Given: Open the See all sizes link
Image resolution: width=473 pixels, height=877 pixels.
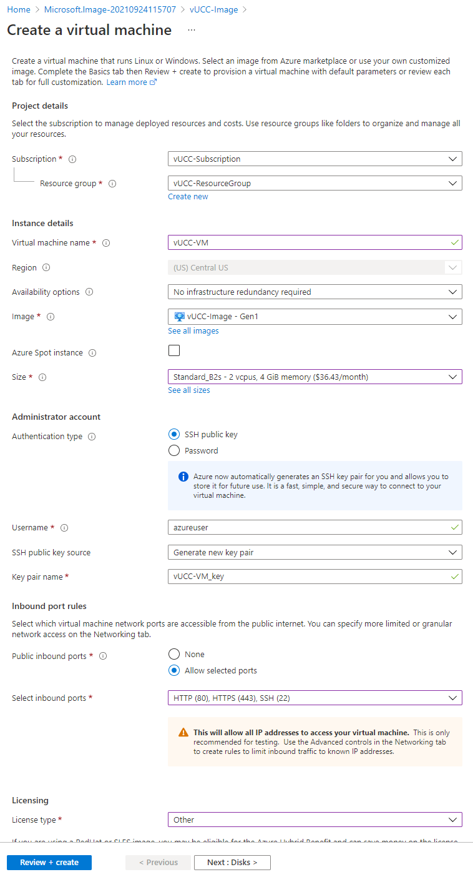Looking at the screenshot, I should pyautogui.click(x=189, y=390).
